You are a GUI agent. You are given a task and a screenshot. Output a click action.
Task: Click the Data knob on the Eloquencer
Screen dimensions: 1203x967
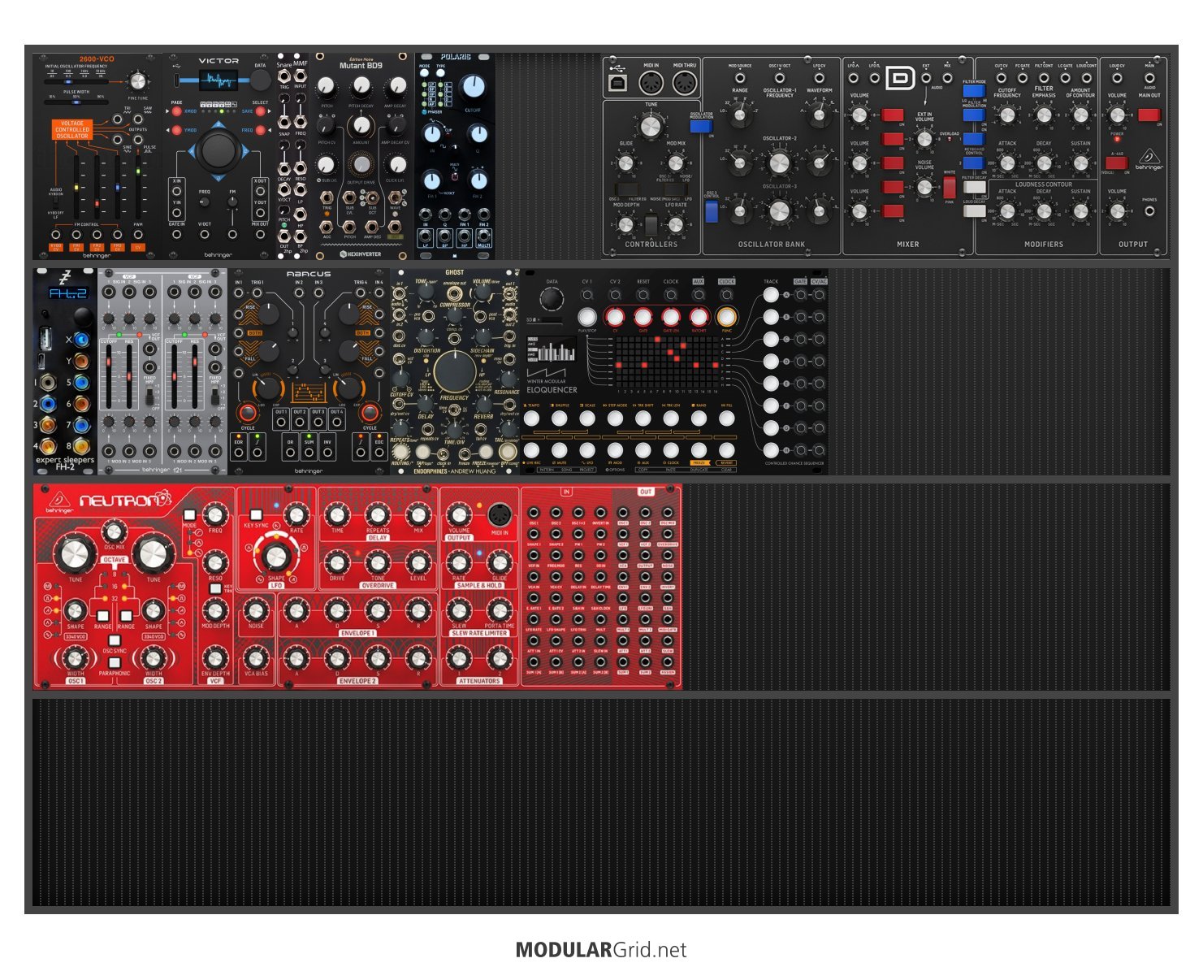(x=551, y=300)
